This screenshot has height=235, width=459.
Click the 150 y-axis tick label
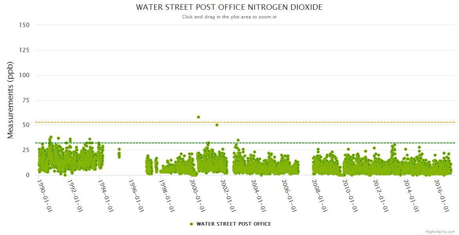click(24, 25)
